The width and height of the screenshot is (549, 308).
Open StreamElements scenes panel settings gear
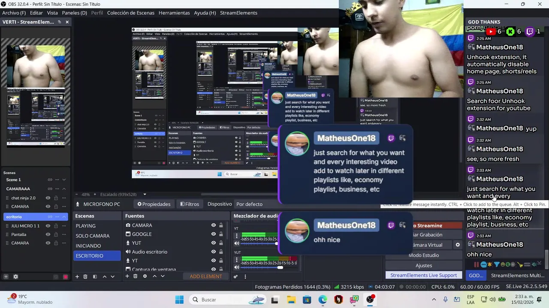pos(16,277)
